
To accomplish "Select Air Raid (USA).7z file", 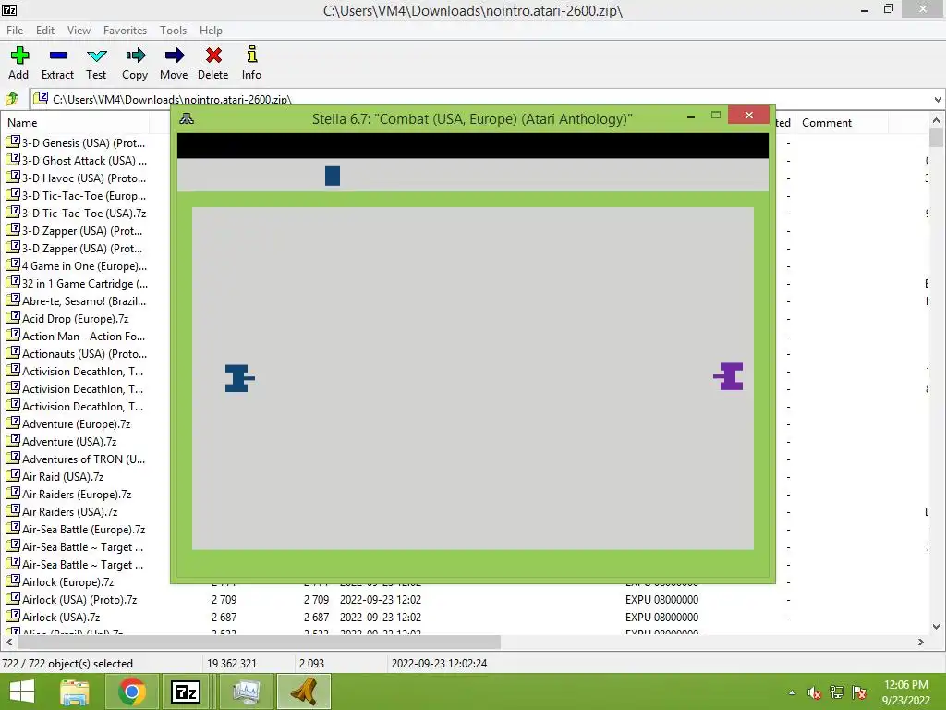I will (63, 477).
